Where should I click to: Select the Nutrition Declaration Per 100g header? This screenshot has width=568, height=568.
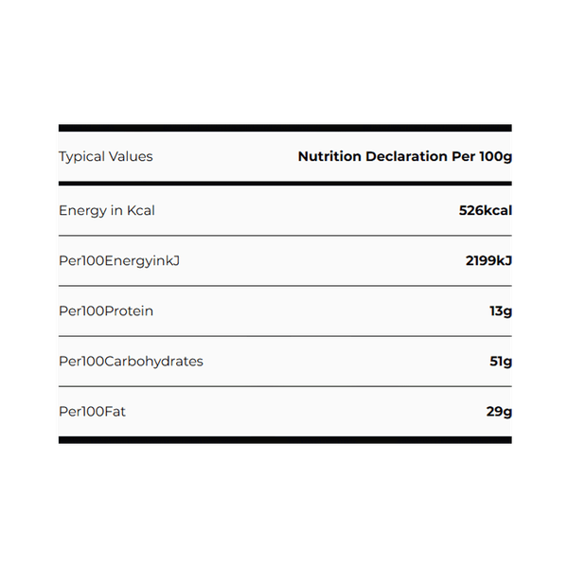click(404, 156)
